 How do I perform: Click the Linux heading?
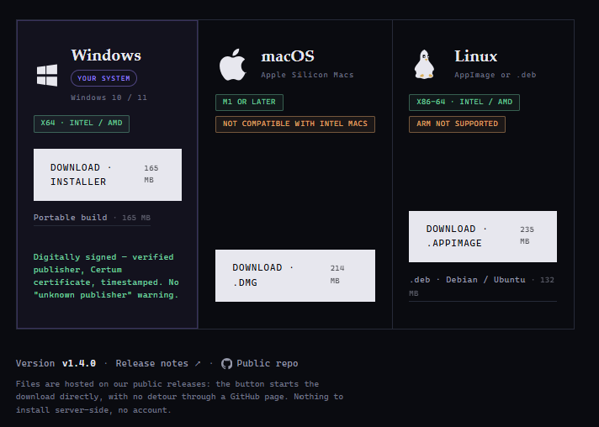point(476,56)
